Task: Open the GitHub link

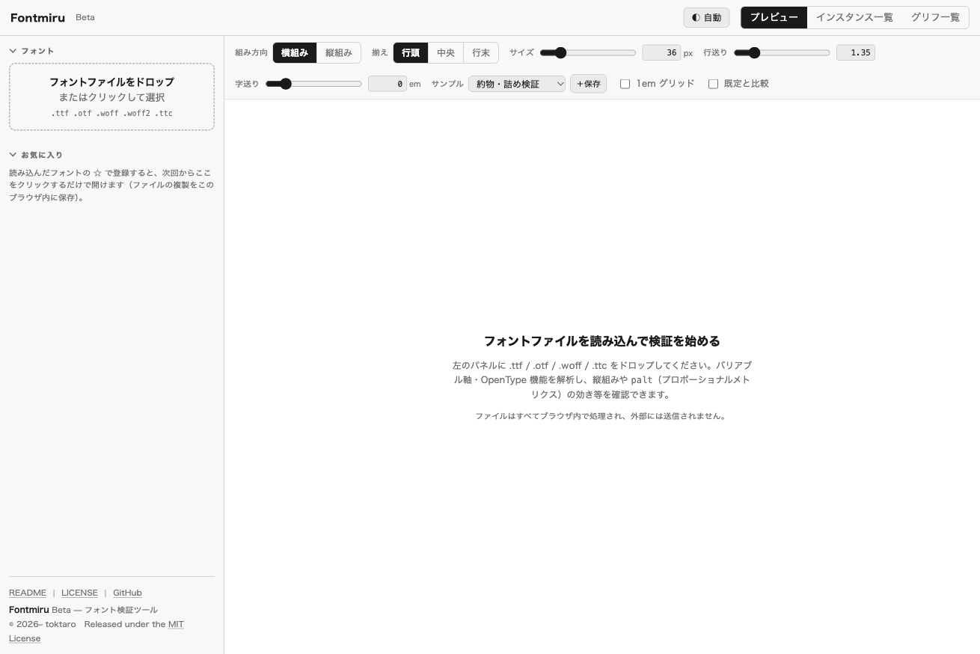Action: click(127, 593)
